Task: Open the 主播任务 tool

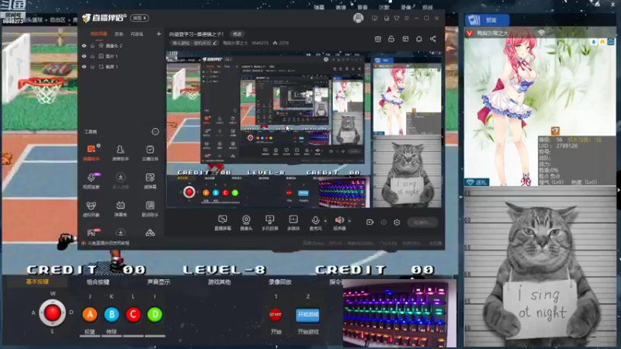Action: [150, 152]
